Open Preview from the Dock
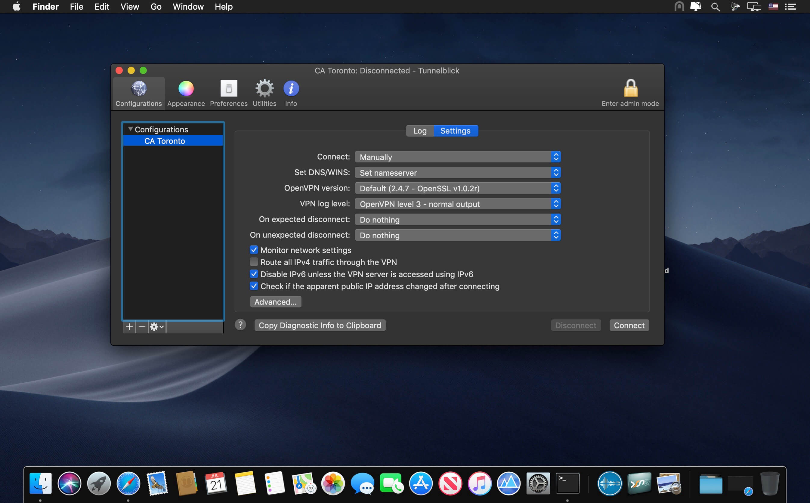 click(x=669, y=483)
